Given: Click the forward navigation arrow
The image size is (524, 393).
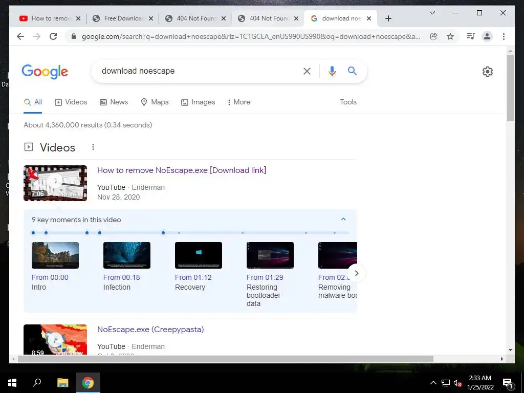Looking at the screenshot, I should 37,36.
